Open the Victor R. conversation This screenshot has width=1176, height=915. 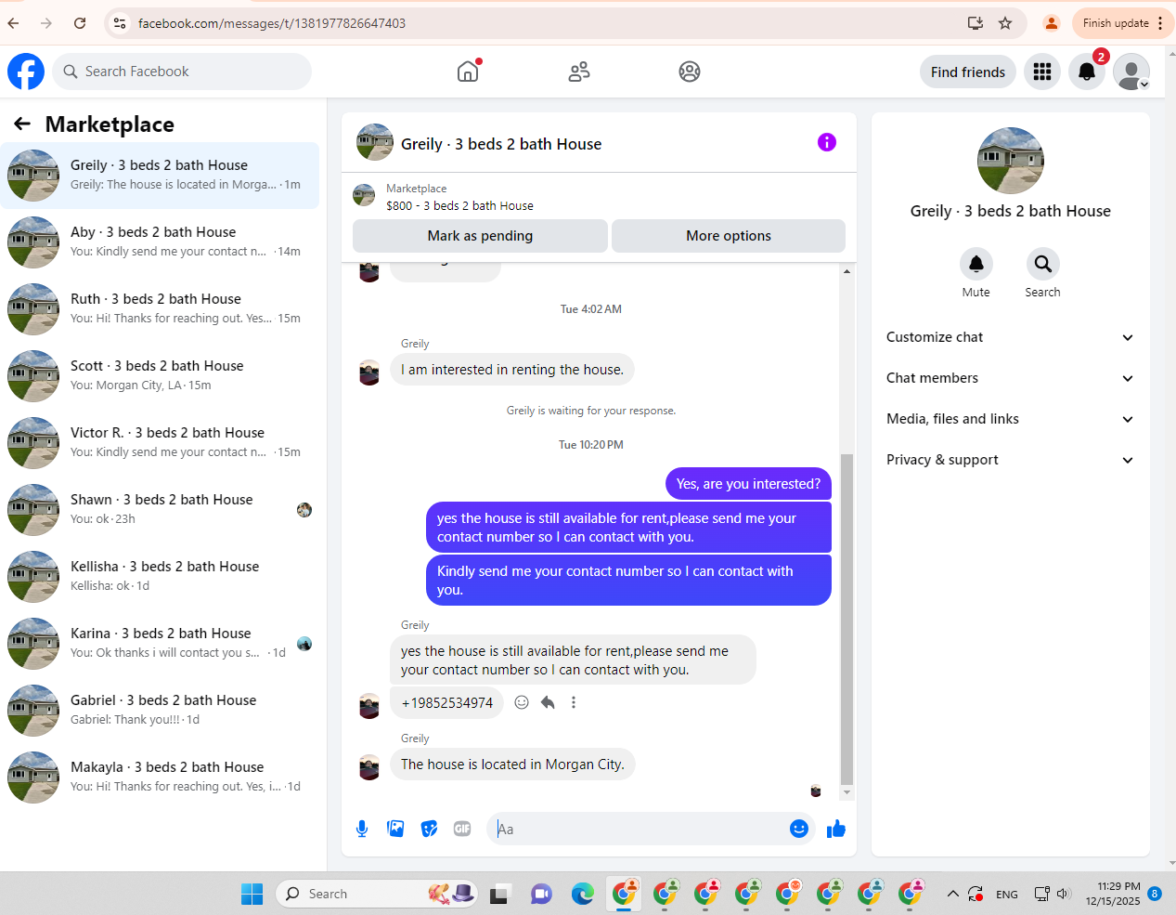point(160,443)
